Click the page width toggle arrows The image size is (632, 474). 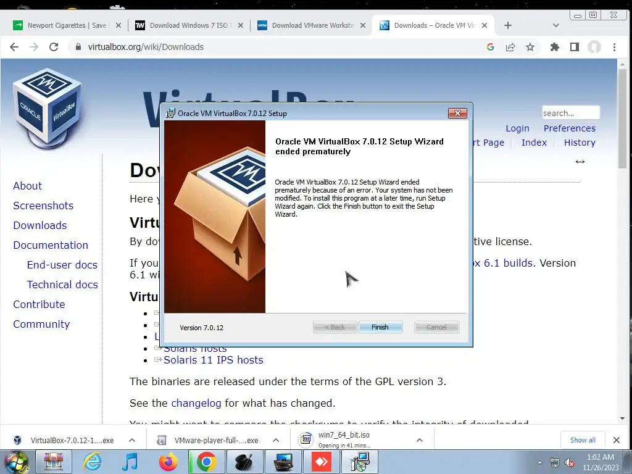[x=580, y=162]
